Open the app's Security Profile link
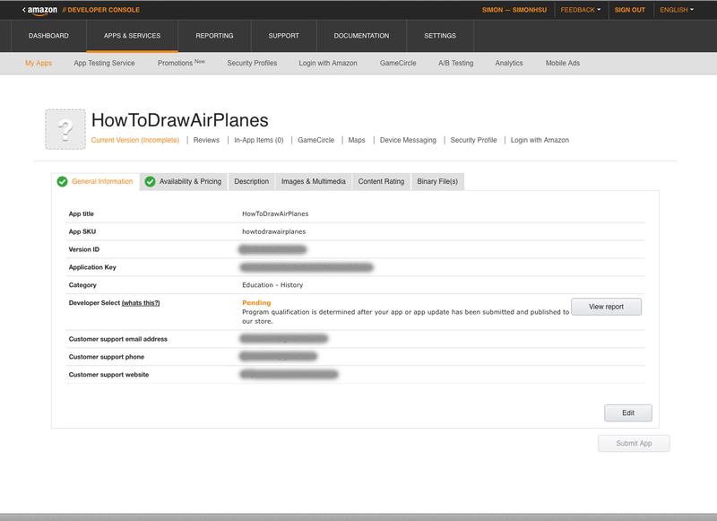The image size is (717, 521). (473, 140)
